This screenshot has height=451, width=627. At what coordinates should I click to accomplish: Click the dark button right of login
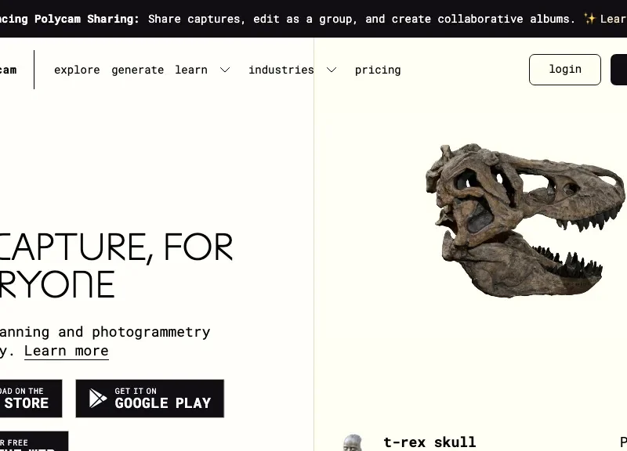tap(618, 70)
